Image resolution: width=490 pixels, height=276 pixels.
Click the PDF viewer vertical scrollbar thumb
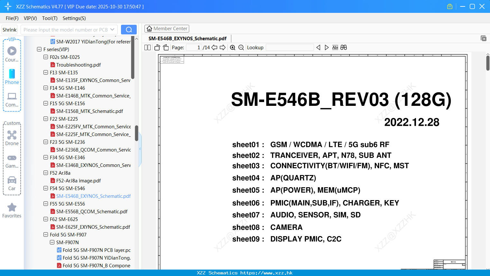(488, 63)
